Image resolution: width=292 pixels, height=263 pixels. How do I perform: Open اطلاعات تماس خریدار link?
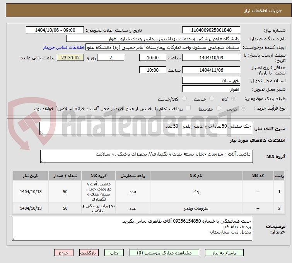click(x=64, y=47)
